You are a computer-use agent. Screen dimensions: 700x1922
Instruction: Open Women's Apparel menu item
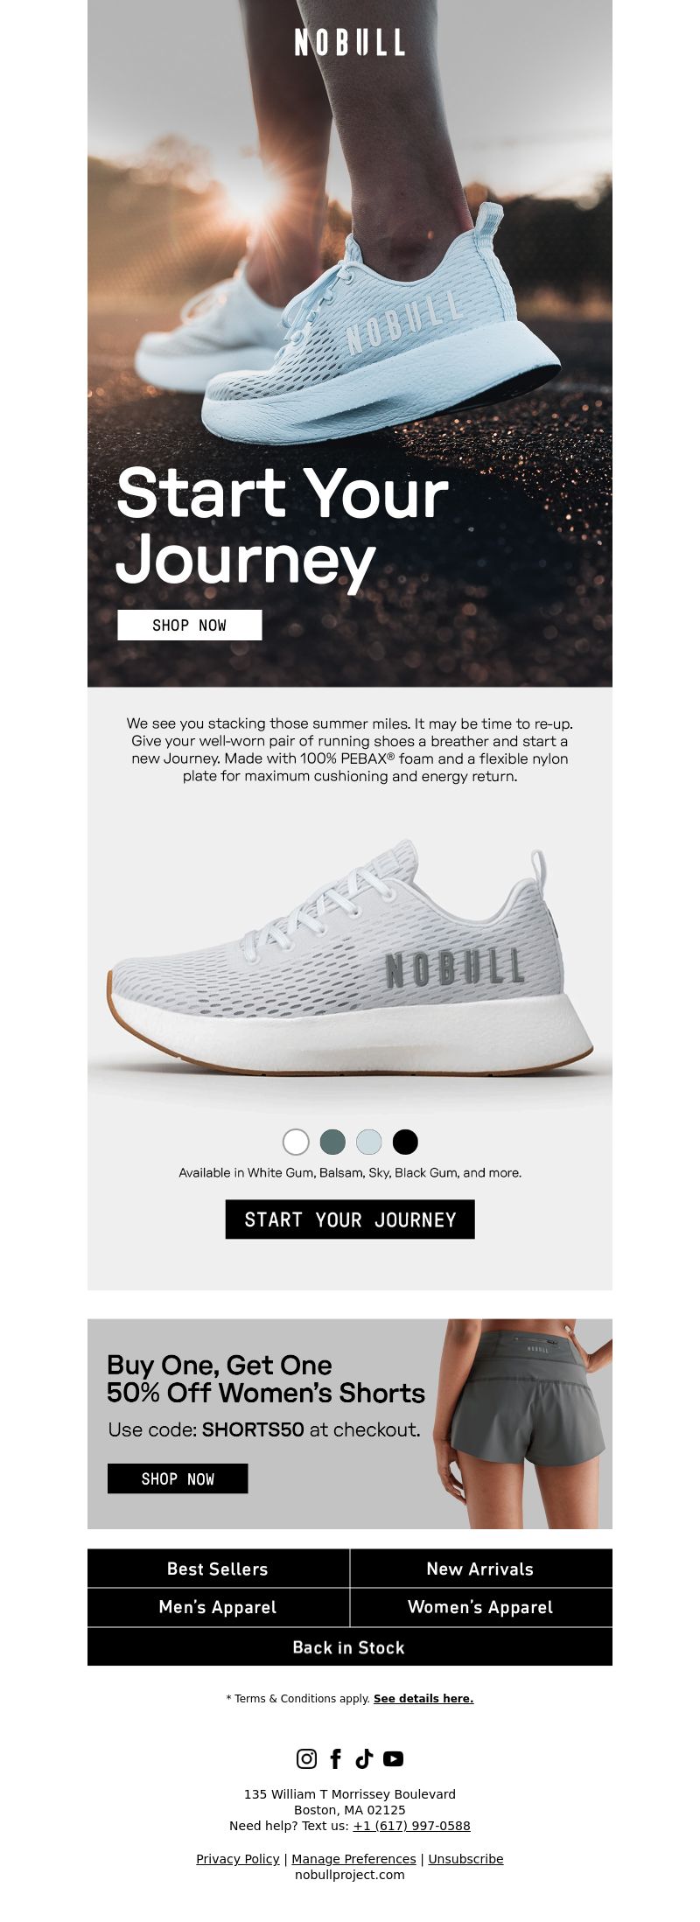point(480,1607)
